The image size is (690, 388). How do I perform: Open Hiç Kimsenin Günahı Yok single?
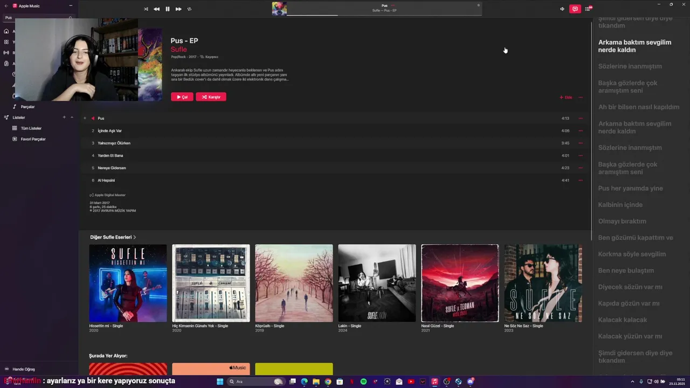click(211, 283)
